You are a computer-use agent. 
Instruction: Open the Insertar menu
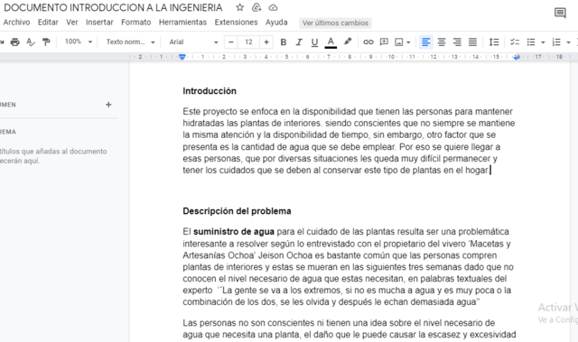pyautogui.click(x=99, y=22)
